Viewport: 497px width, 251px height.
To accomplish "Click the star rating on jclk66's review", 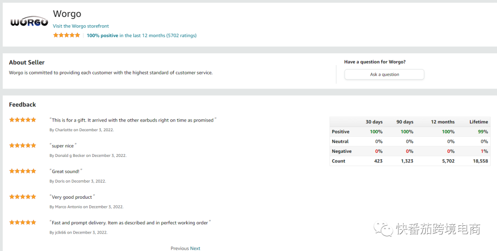I will point(23,222).
